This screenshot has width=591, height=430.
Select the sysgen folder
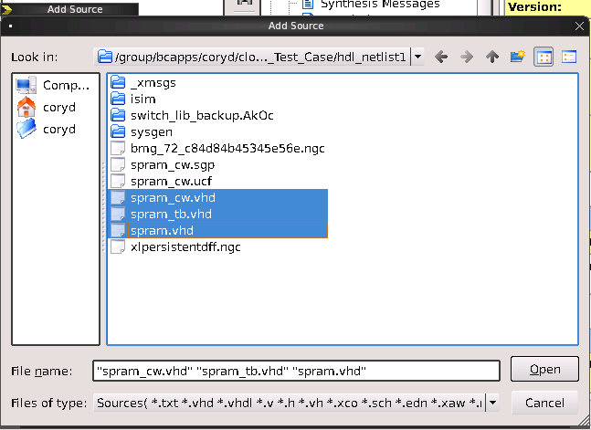[151, 131]
